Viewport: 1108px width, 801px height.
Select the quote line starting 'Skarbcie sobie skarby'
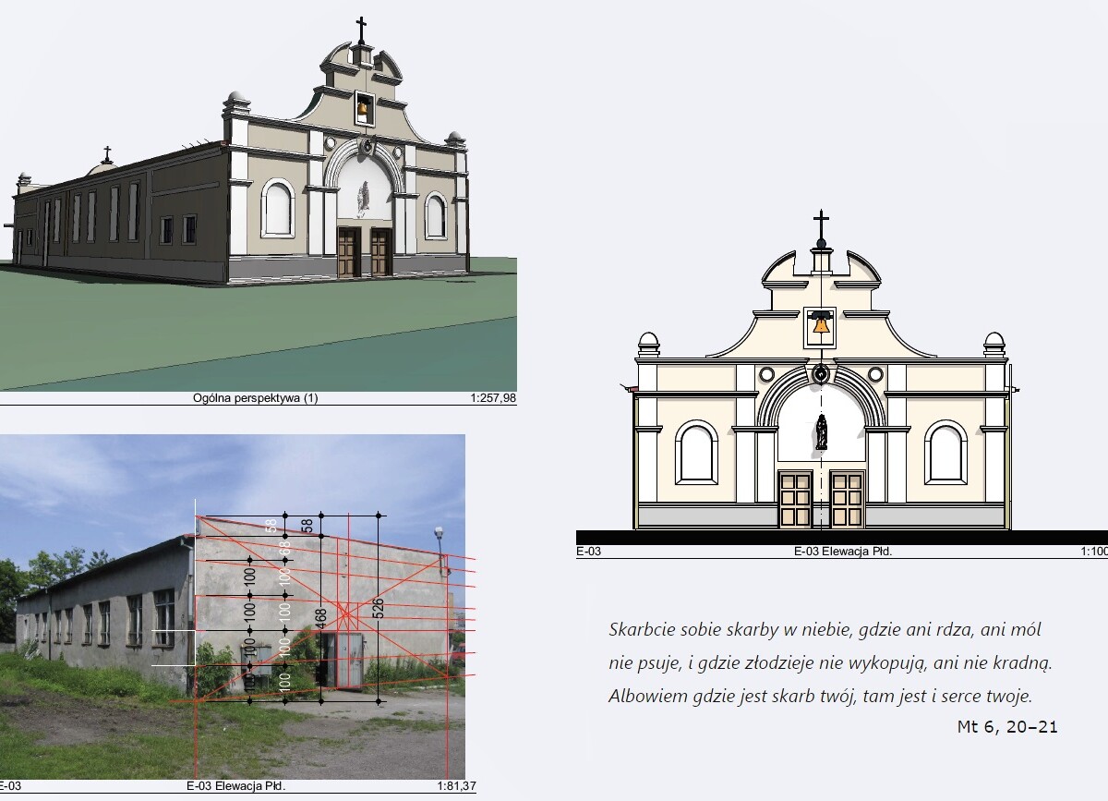tap(825, 630)
